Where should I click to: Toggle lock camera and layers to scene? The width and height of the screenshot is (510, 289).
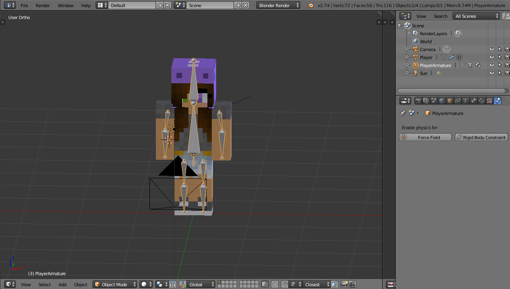click(x=265, y=284)
